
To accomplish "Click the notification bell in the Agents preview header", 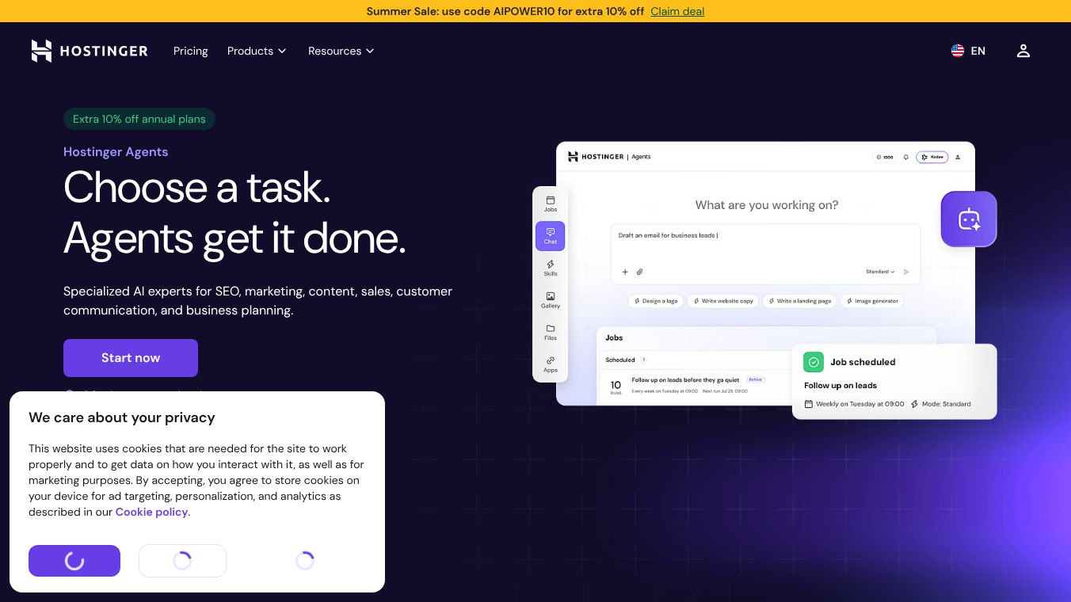I will click(905, 157).
